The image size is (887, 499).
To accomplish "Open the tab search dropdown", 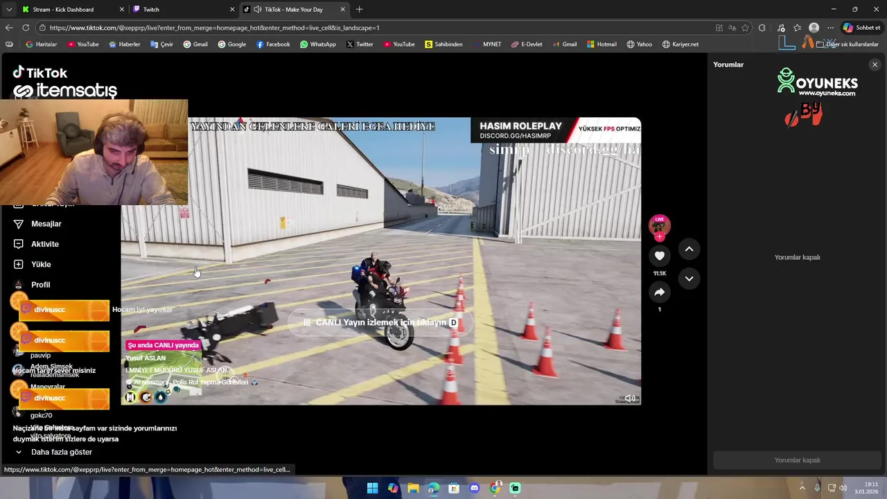I will click(x=8, y=9).
